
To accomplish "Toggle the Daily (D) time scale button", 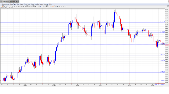I will coord(27,6).
